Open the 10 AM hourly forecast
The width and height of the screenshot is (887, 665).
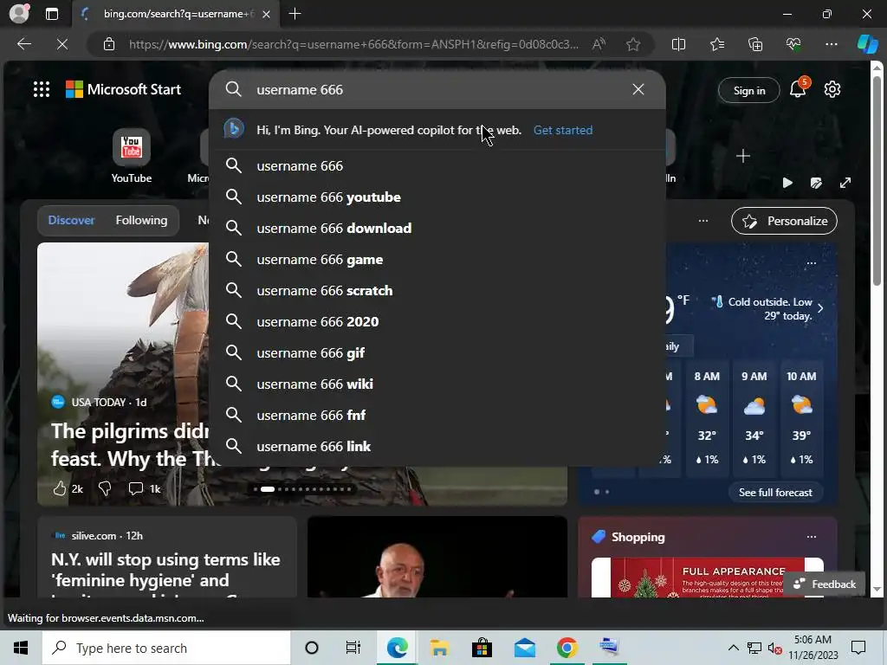801,419
